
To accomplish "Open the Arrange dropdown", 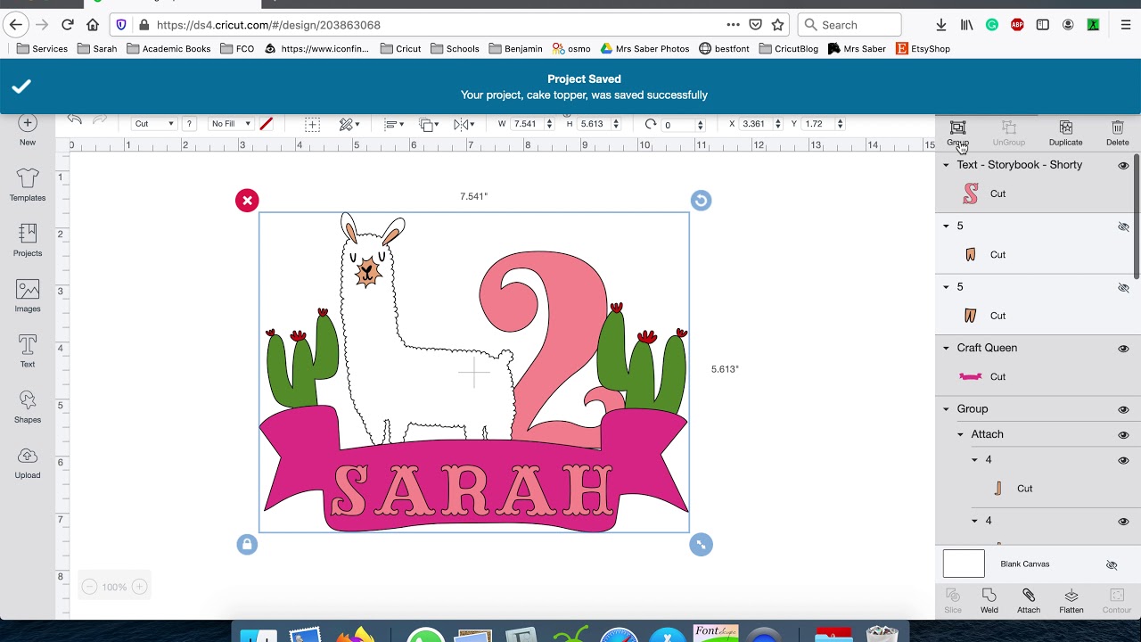I will tap(429, 124).
